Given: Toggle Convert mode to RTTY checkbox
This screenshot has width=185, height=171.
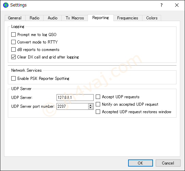Looking at the screenshot, I should pyautogui.click(x=13, y=42).
